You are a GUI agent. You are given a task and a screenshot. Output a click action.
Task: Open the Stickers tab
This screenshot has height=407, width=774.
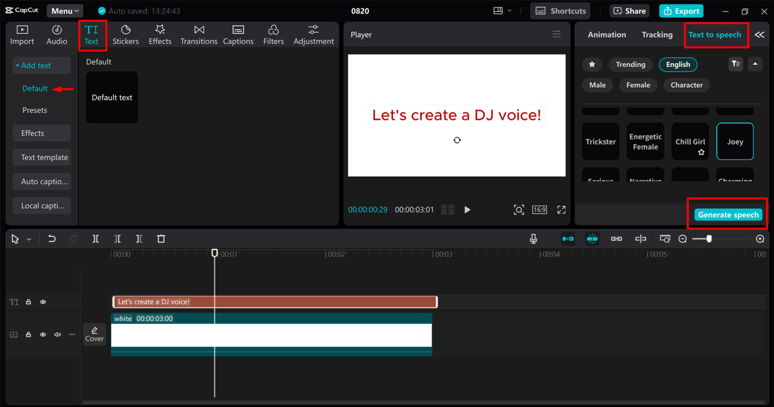pos(126,35)
